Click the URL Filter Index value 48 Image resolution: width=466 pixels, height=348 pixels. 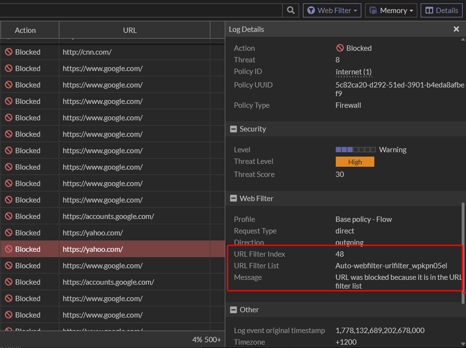click(340, 254)
